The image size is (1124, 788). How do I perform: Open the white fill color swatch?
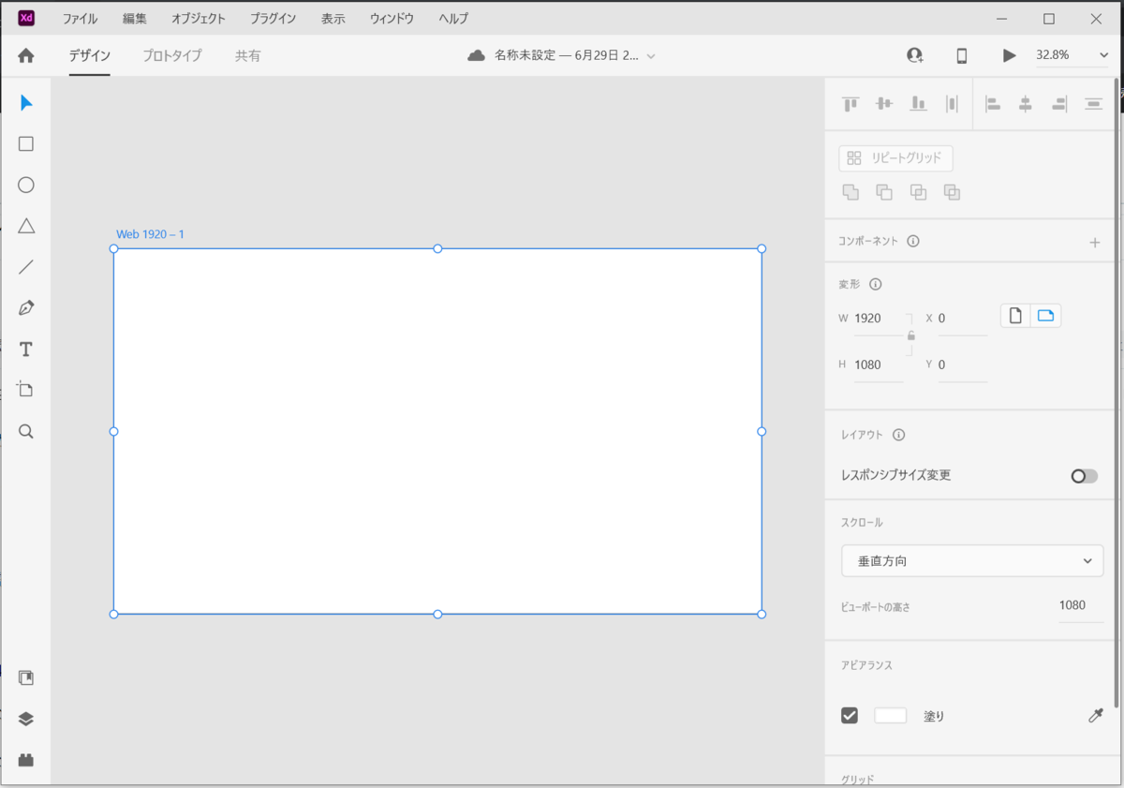[x=891, y=716]
